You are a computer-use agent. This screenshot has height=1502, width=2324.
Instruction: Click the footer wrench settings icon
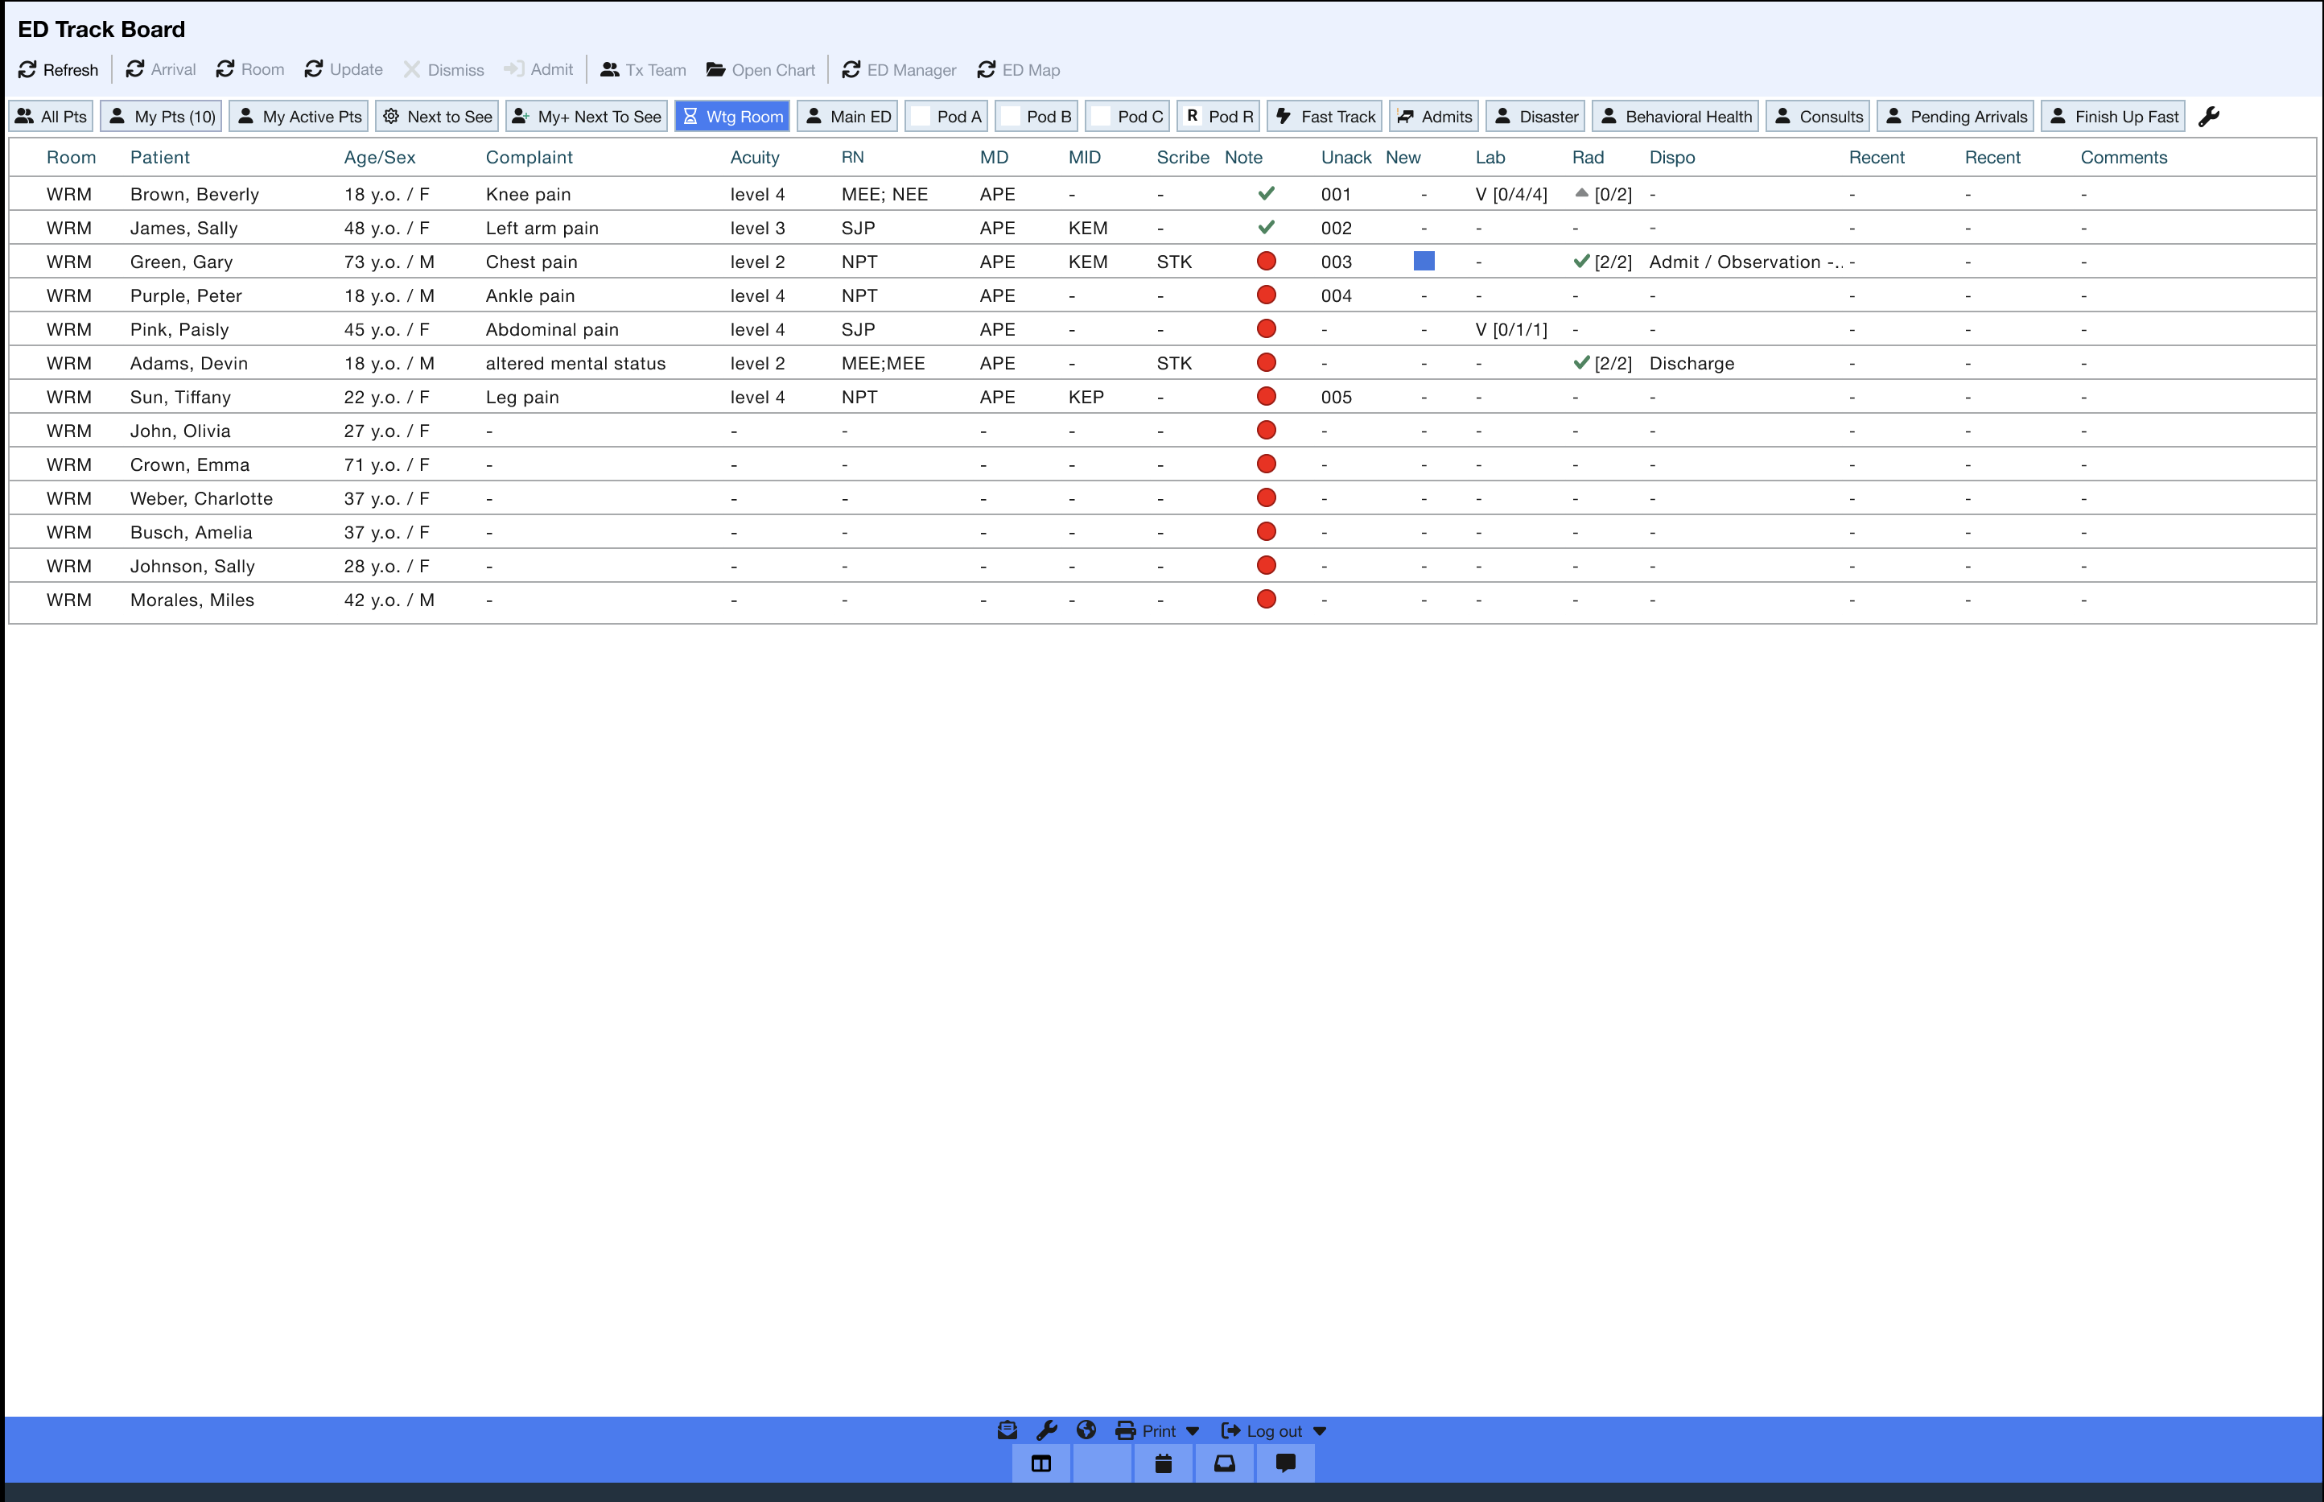coord(1047,1431)
